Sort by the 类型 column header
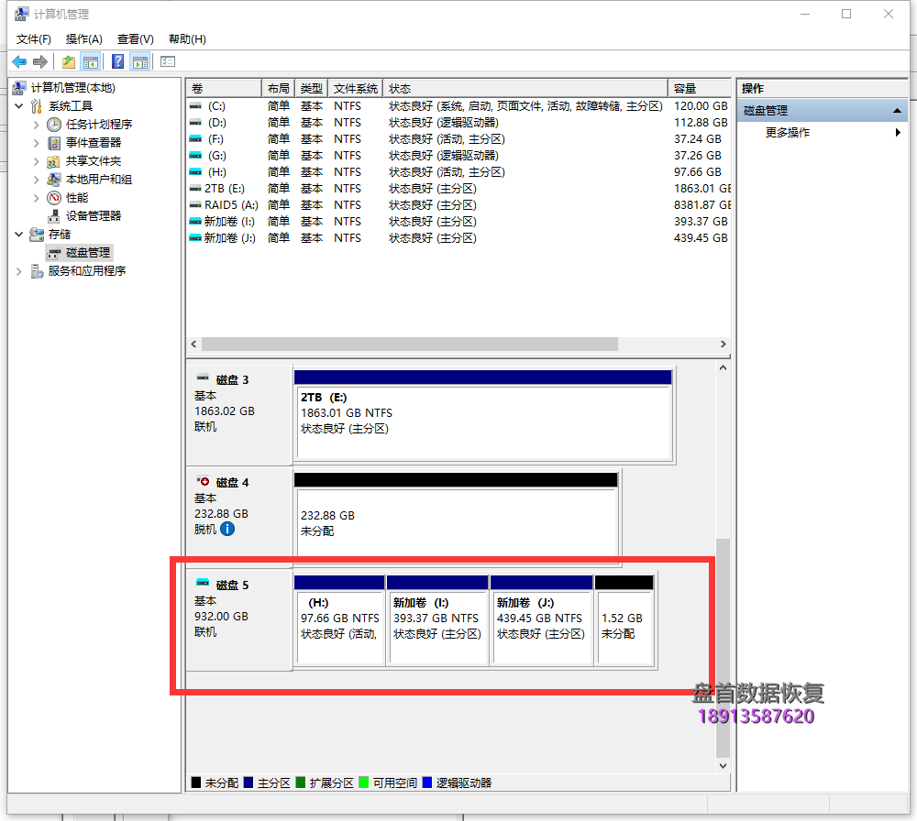The height and width of the screenshot is (821, 917). [312, 88]
